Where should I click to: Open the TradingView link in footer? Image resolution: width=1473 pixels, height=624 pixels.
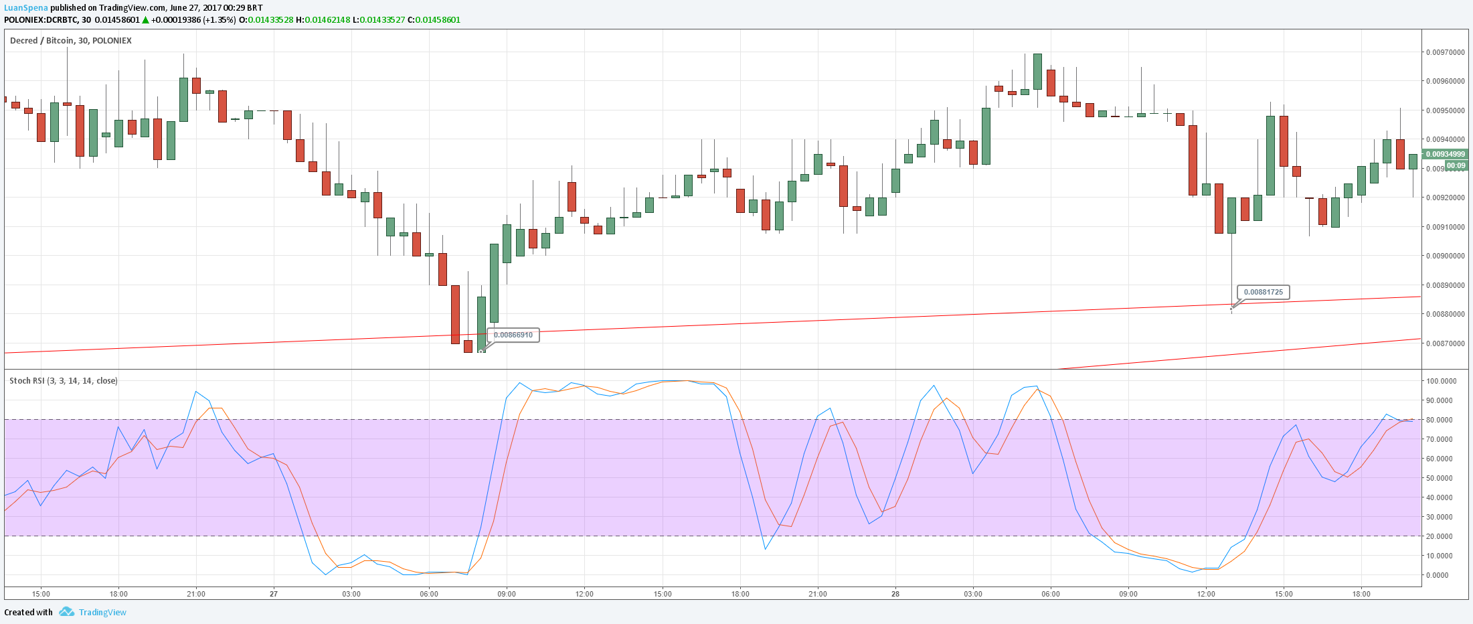coord(102,612)
